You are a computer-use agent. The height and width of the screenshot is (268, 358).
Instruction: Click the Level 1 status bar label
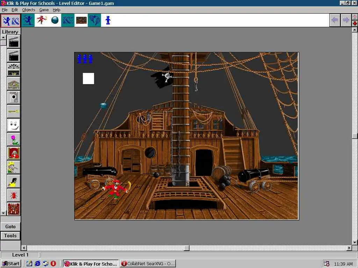[20, 255]
